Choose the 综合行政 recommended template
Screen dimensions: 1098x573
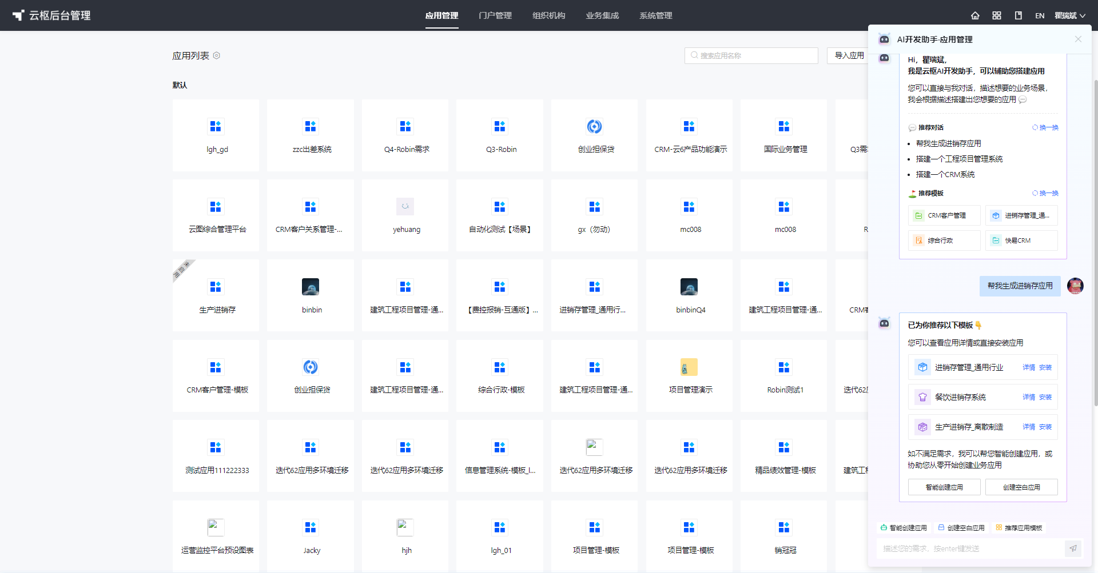(944, 241)
